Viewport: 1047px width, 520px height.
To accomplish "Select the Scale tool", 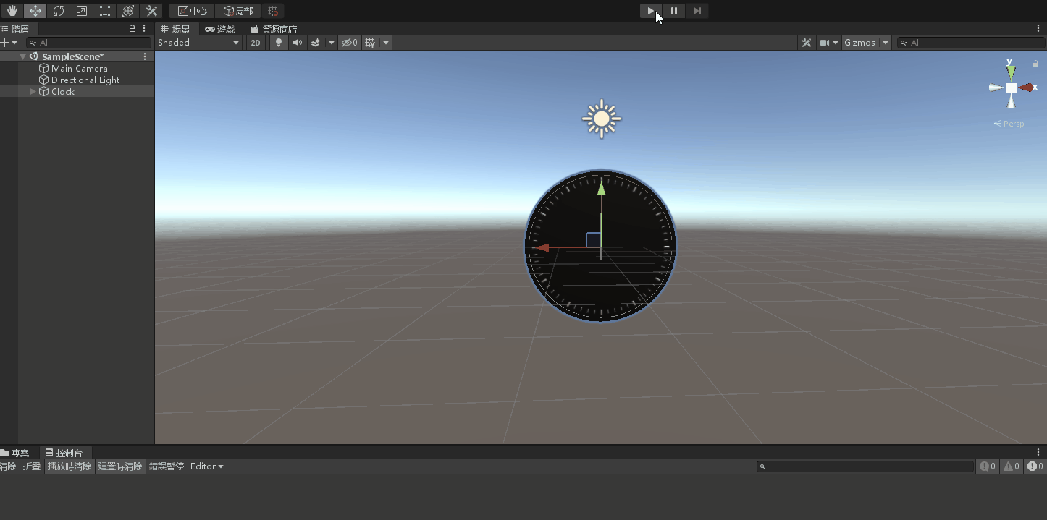I will pos(82,11).
